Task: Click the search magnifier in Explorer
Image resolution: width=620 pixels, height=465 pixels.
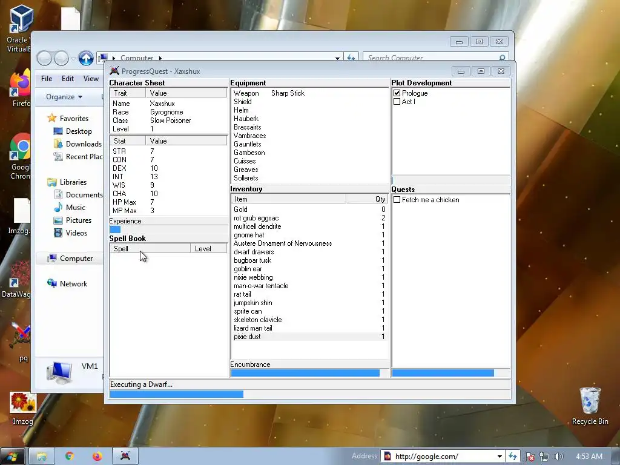Action: 502,58
